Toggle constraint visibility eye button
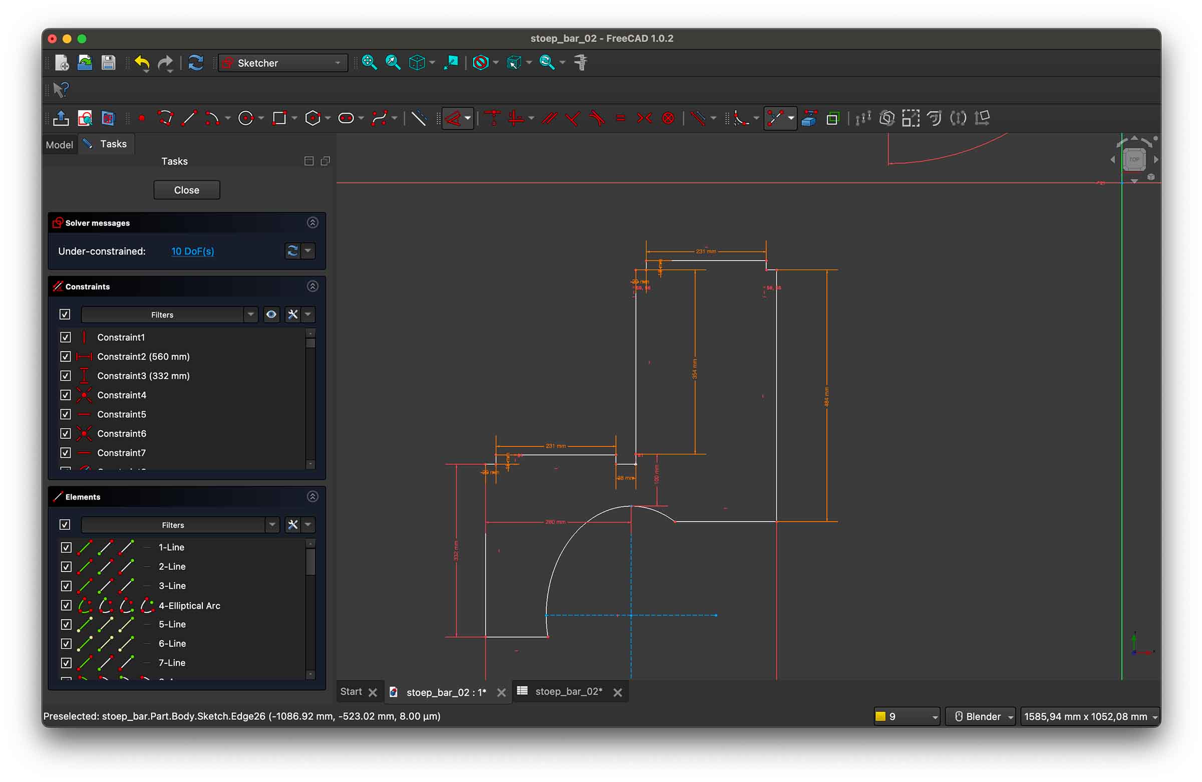Image resolution: width=1202 pixels, height=782 pixels. point(271,315)
